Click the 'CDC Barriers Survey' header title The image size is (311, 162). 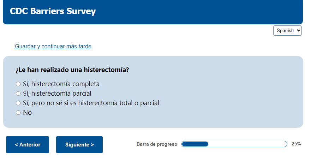coord(53,11)
